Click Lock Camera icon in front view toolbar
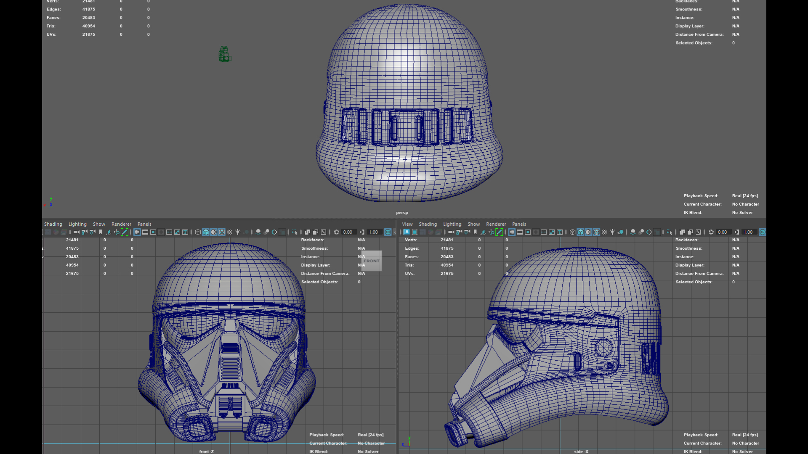 [84, 232]
